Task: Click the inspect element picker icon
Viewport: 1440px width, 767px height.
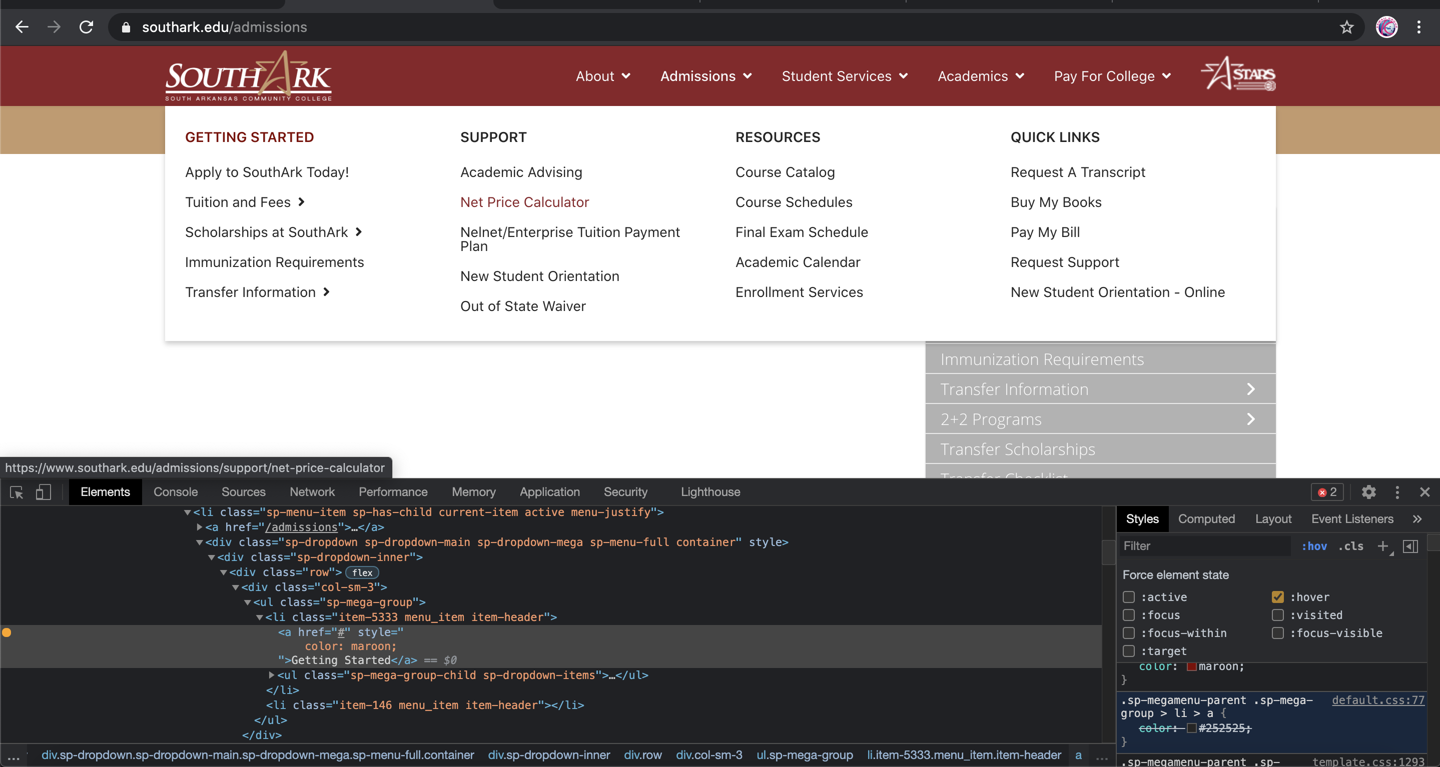Action: tap(16, 492)
